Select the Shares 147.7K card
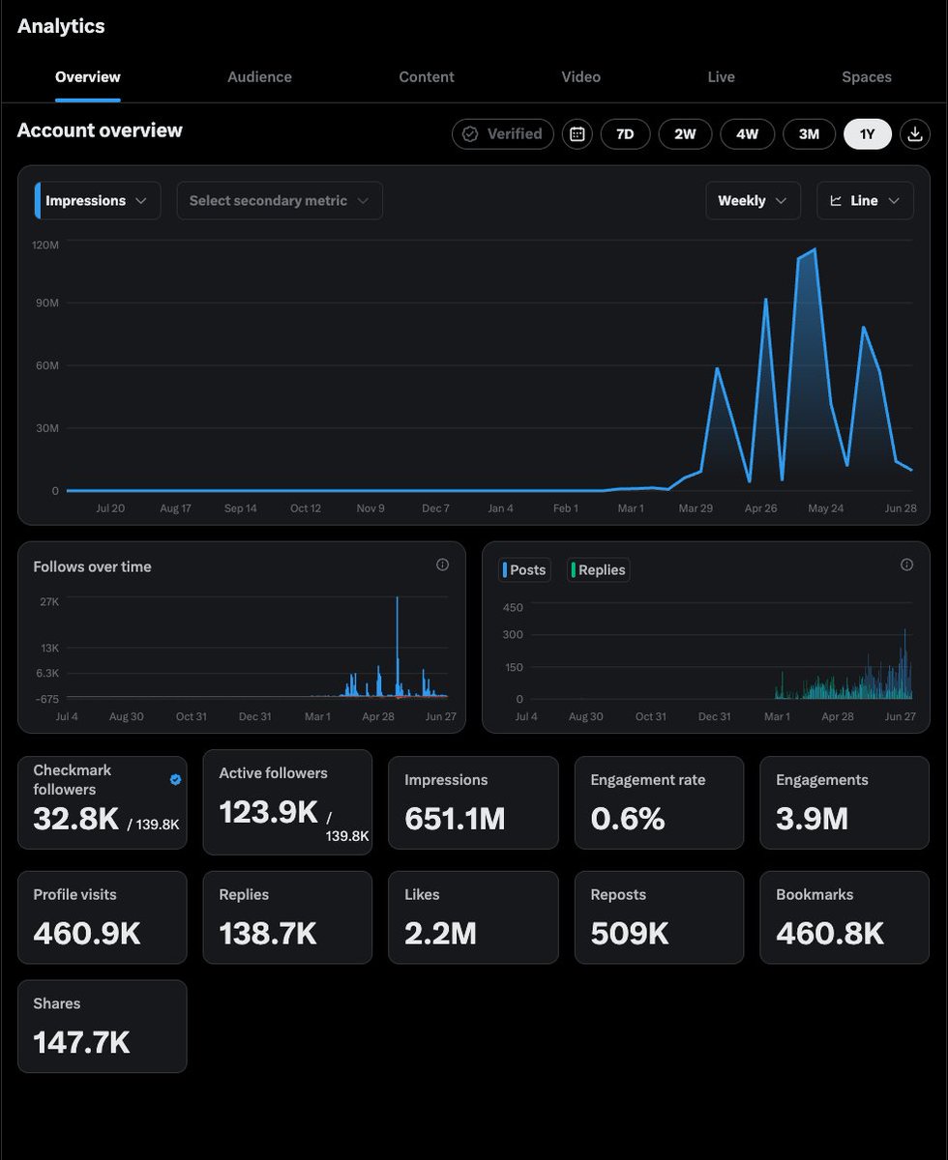The image size is (948, 1160). 103,1027
